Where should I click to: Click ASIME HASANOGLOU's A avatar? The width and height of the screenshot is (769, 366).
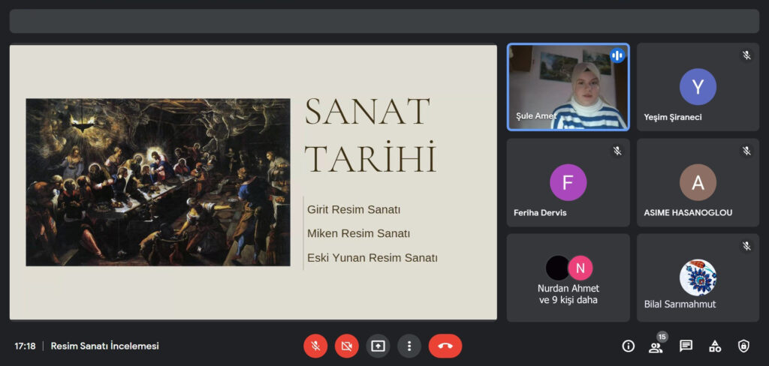point(698,182)
